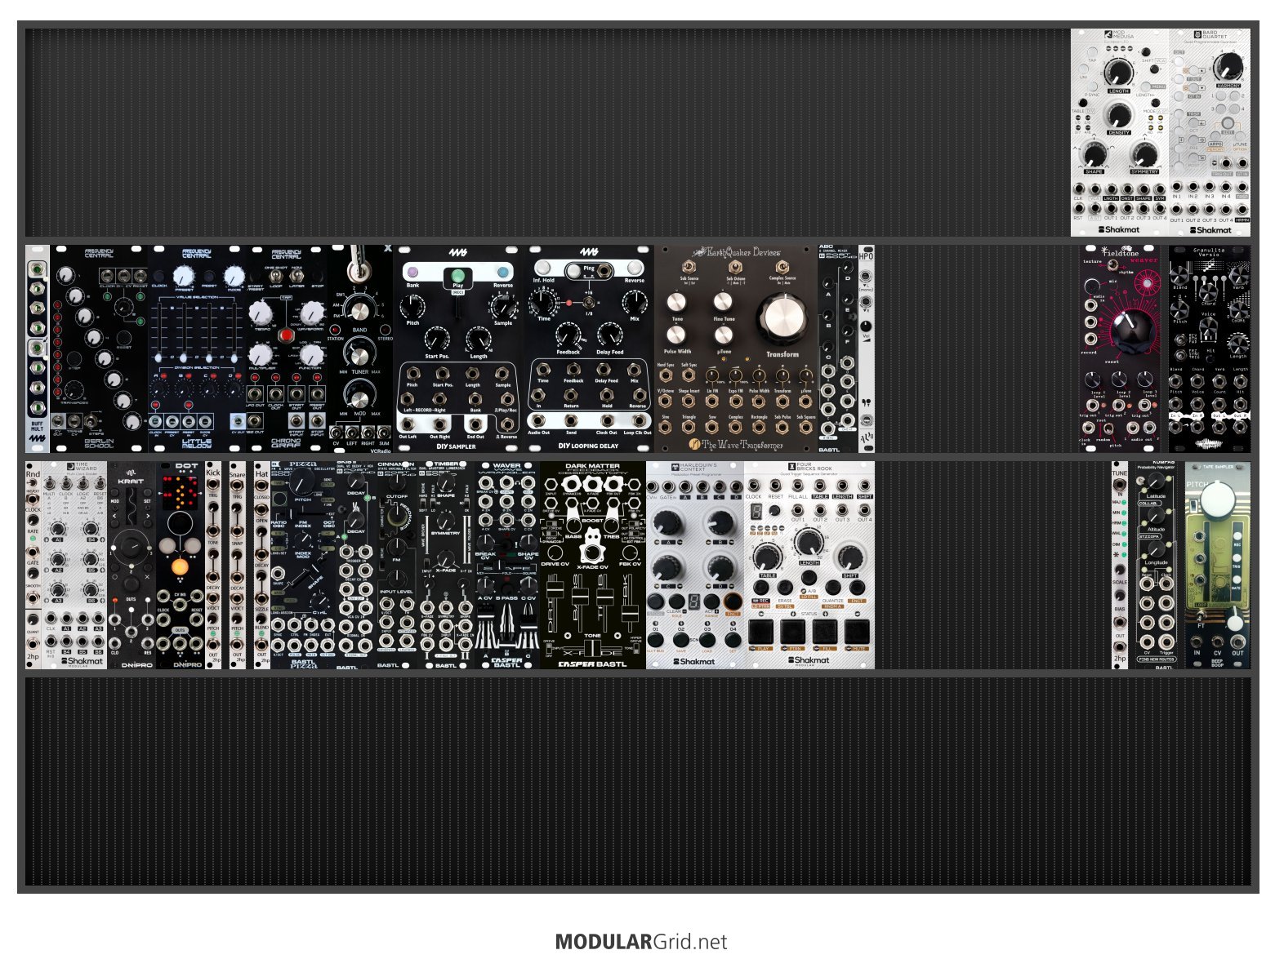Screen dimensions: 1284x959
Task: Click the DIY Sampler Reverse button
Action: pyautogui.click(x=502, y=273)
